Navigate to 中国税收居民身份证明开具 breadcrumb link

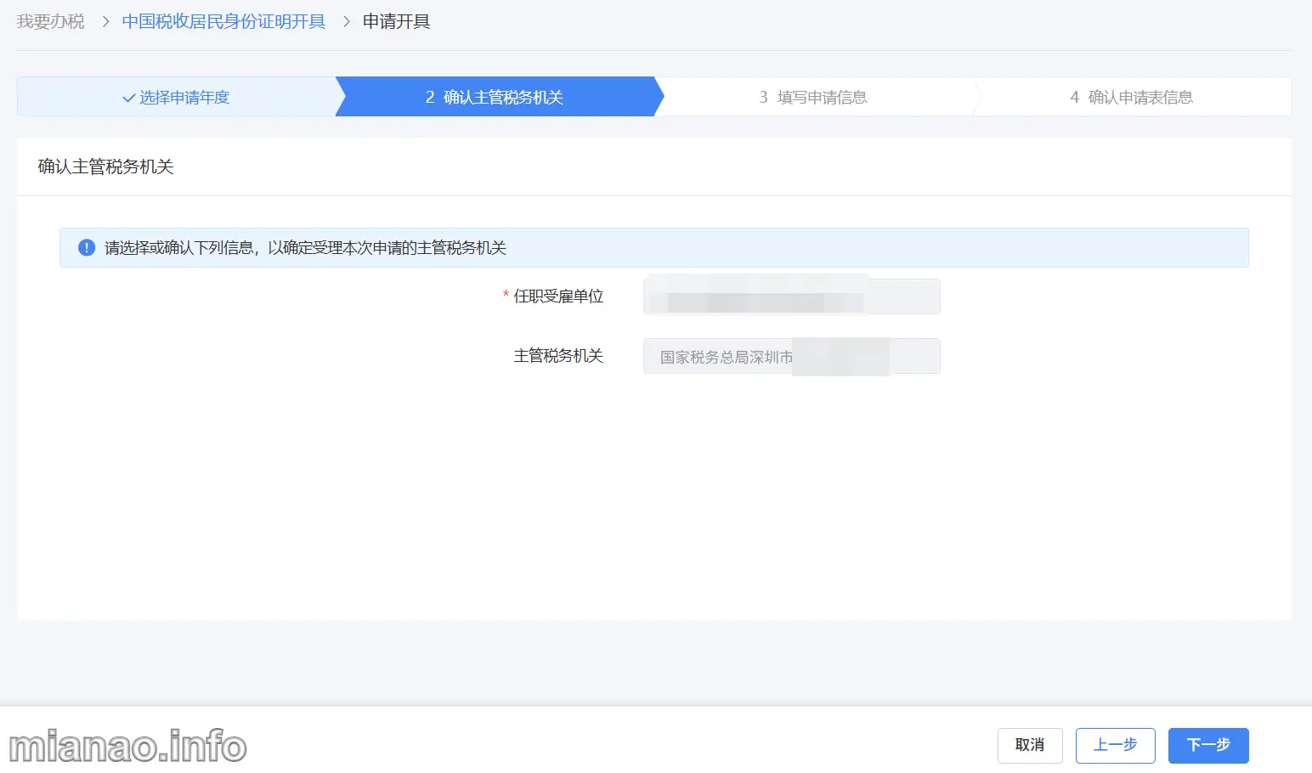tap(223, 22)
